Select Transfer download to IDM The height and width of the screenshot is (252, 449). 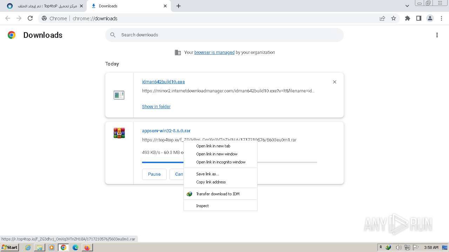[220, 194]
